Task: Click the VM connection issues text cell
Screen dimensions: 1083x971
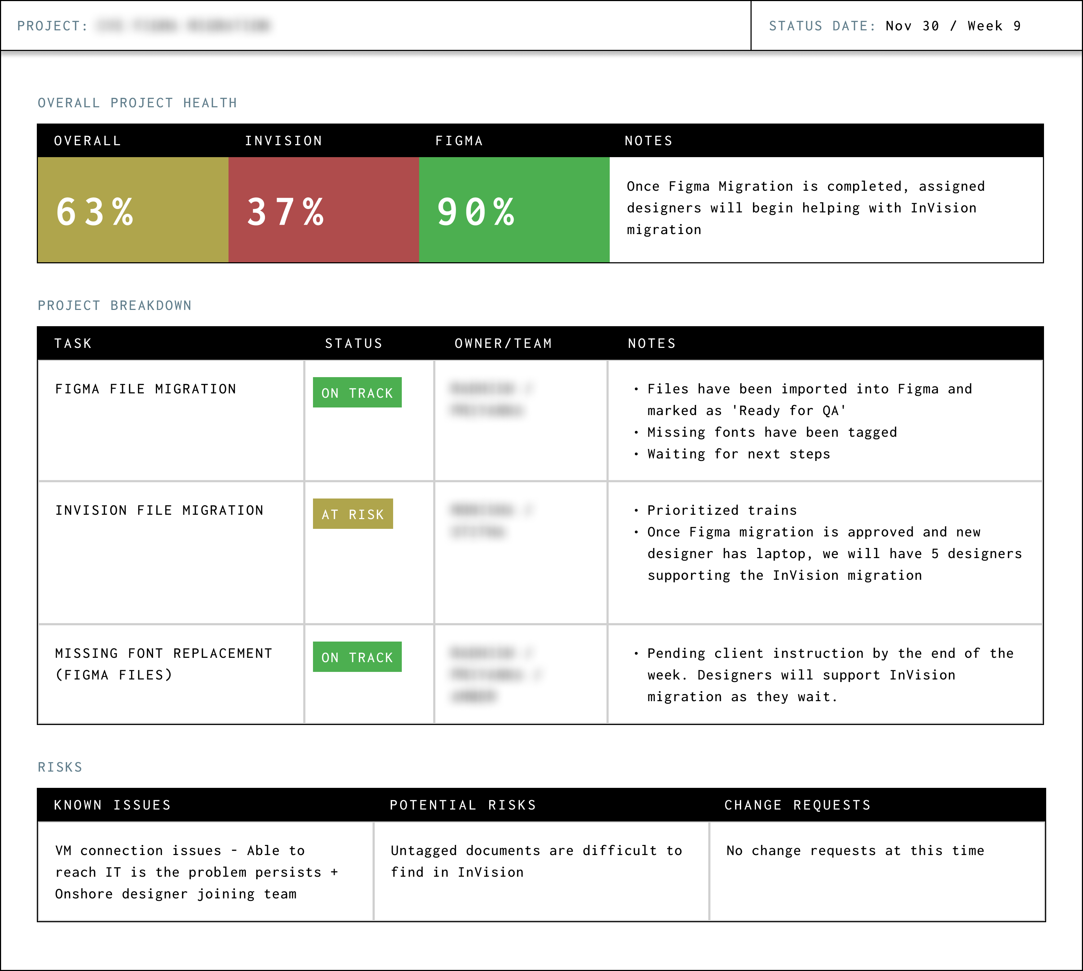Action: coord(196,872)
